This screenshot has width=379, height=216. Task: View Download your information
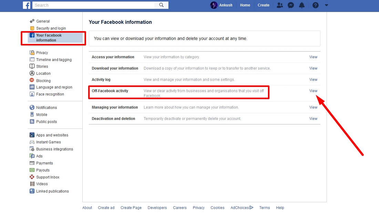pos(313,68)
